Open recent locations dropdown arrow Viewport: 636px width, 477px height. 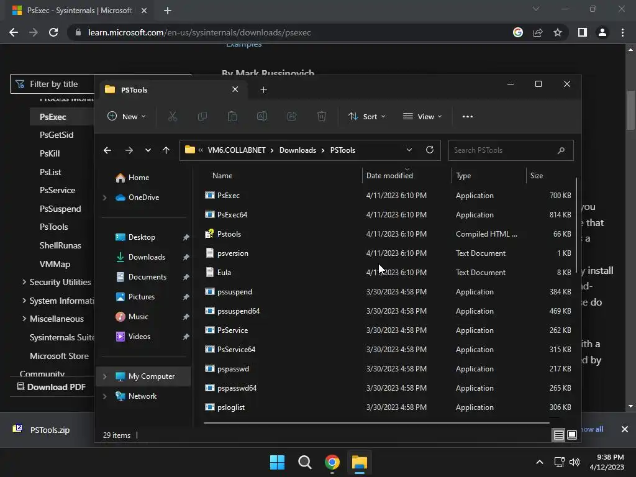148,150
